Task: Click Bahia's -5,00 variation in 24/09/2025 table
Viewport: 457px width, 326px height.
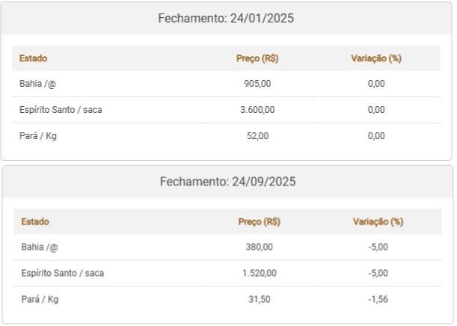Action: coord(378,247)
